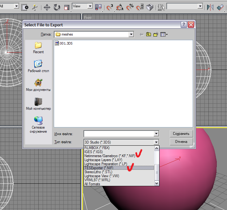Click Edit Named Selection Sets icon

[x=150, y=7]
